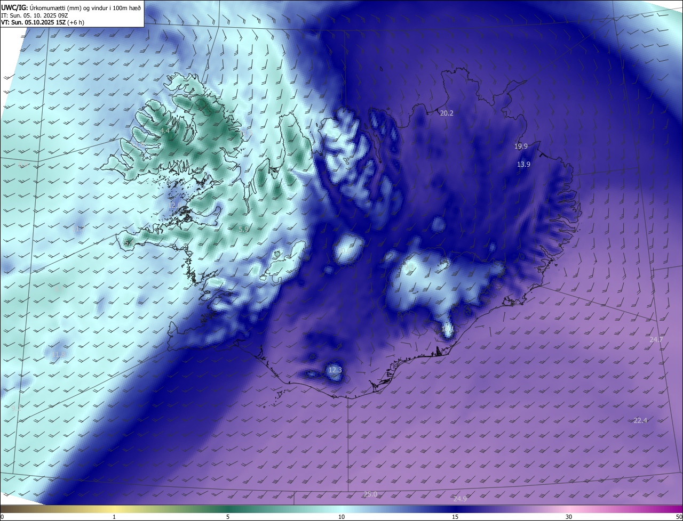Click the 5.9 value in west Iceland

coord(243,229)
